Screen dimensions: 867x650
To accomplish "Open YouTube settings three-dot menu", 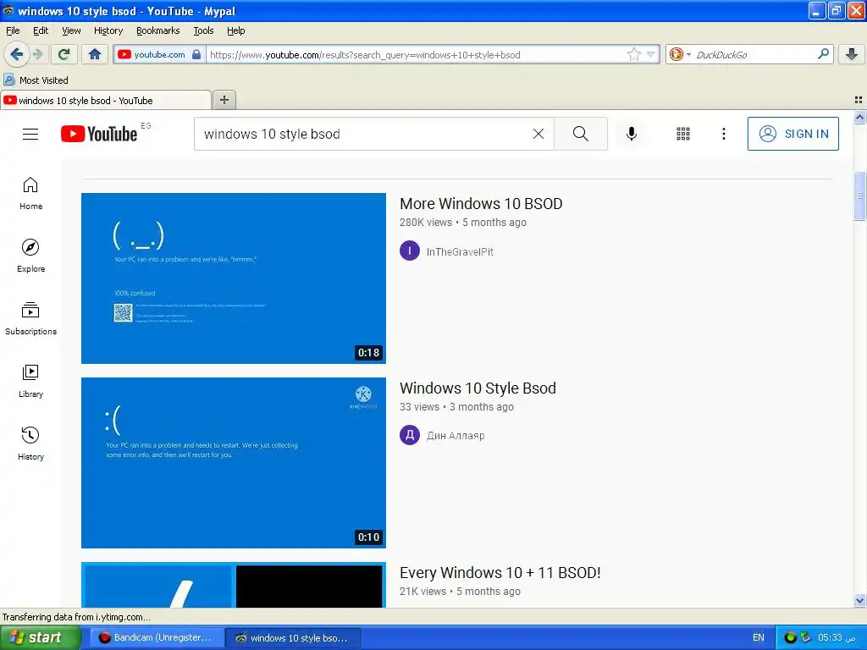I will click(x=723, y=134).
